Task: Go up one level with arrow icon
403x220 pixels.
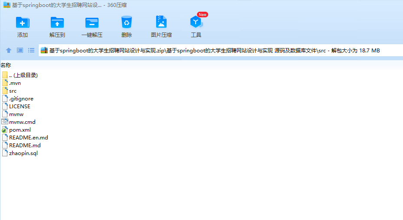Action: [x=9, y=50]
